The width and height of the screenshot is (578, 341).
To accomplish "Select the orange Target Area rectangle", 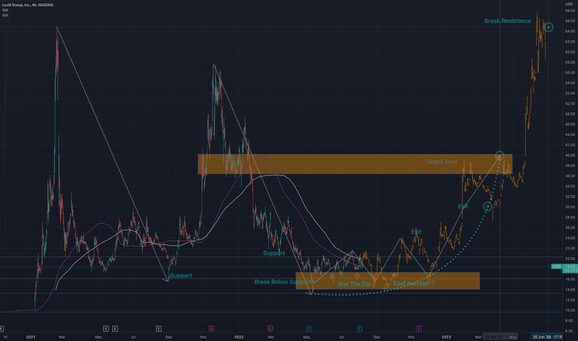I will coord(355,164).
